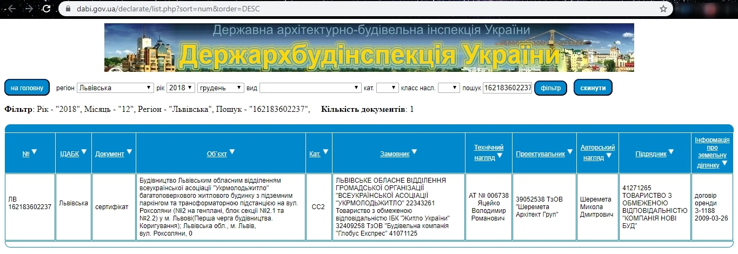Bookmark this page with the star icon
Viewport: 738px width, 254px height.
point(663,9)
